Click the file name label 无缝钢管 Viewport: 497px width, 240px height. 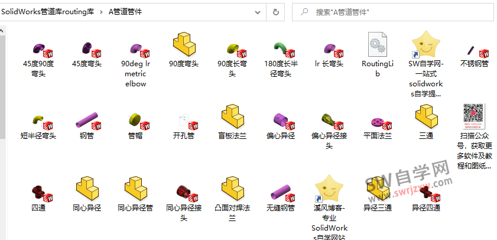(x=281, y=208)
